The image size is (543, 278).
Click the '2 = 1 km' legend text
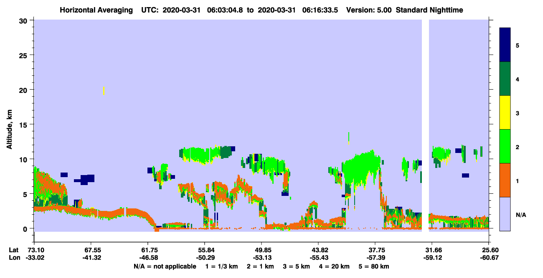coord(261,266)
